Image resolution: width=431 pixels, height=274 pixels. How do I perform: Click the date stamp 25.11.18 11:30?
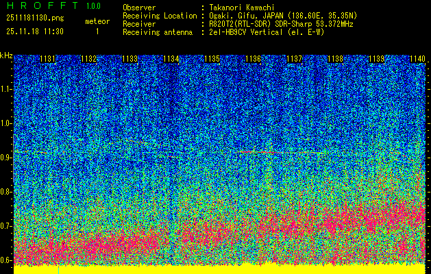pos(35,32)
